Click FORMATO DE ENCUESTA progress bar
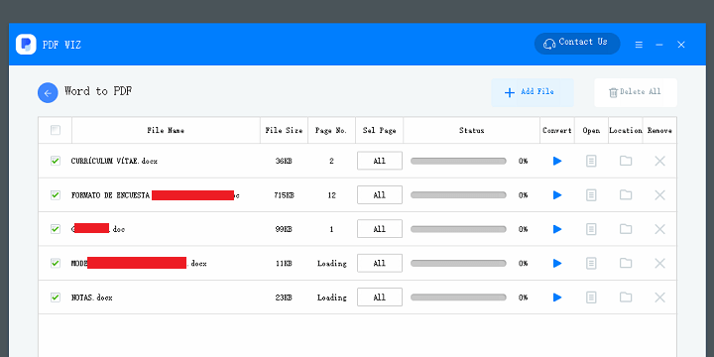714x357 pixels. click(458, 195)
